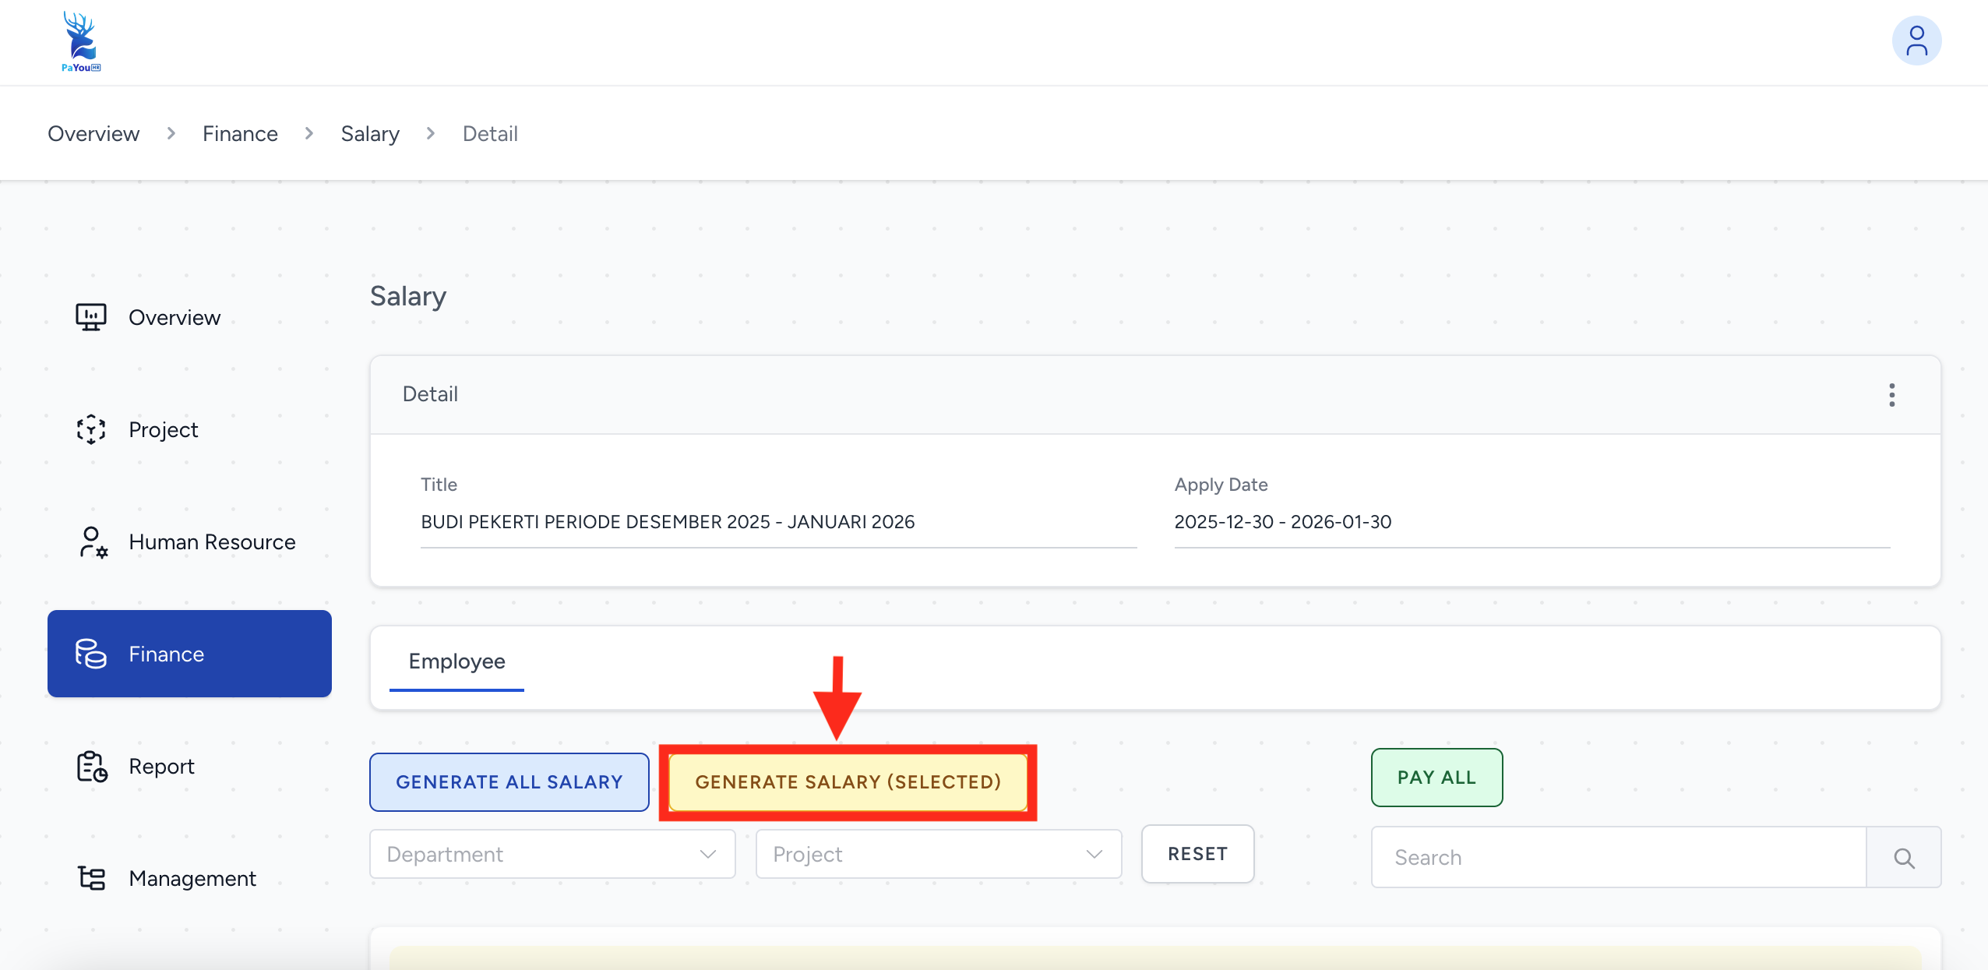Click the Human Resource person-gear icon

click(93, 541)
